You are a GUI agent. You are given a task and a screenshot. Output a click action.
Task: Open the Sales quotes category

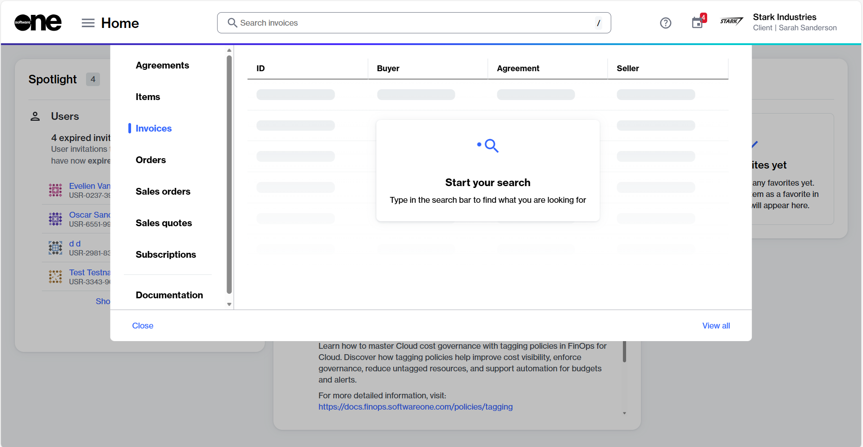164,223
